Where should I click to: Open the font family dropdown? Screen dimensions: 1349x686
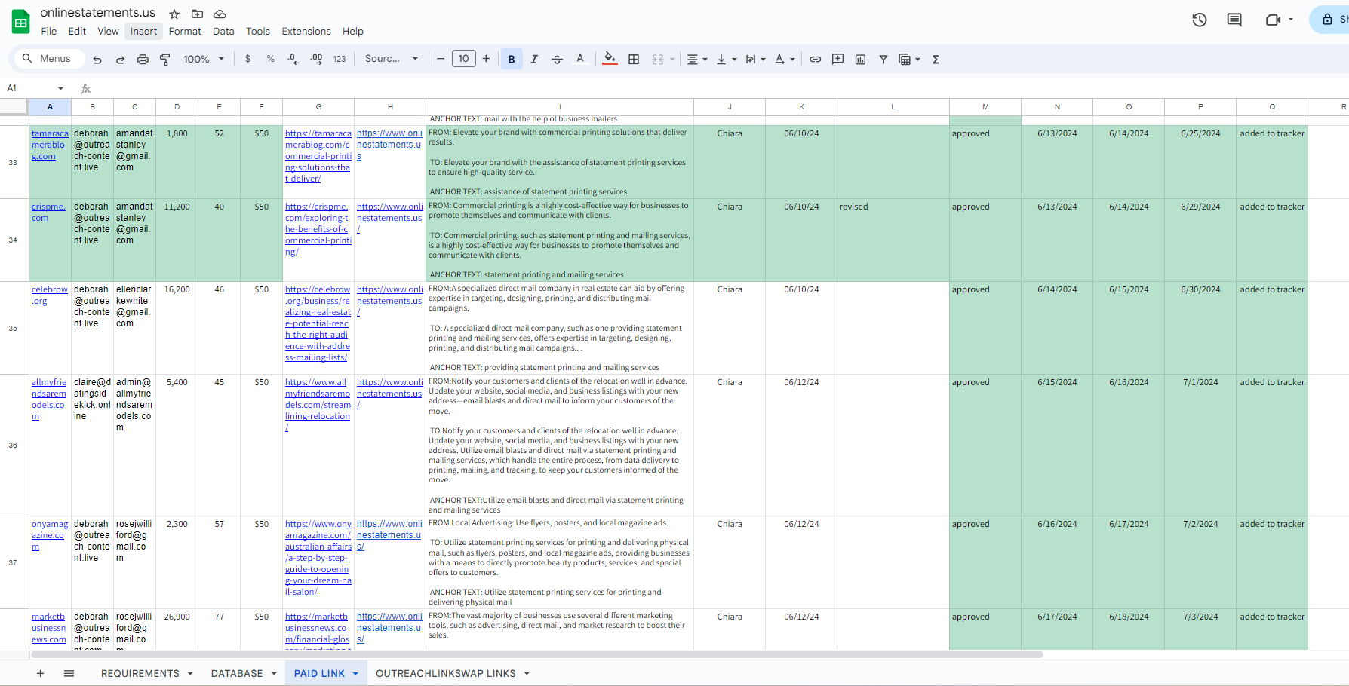(x=391, y=59)
